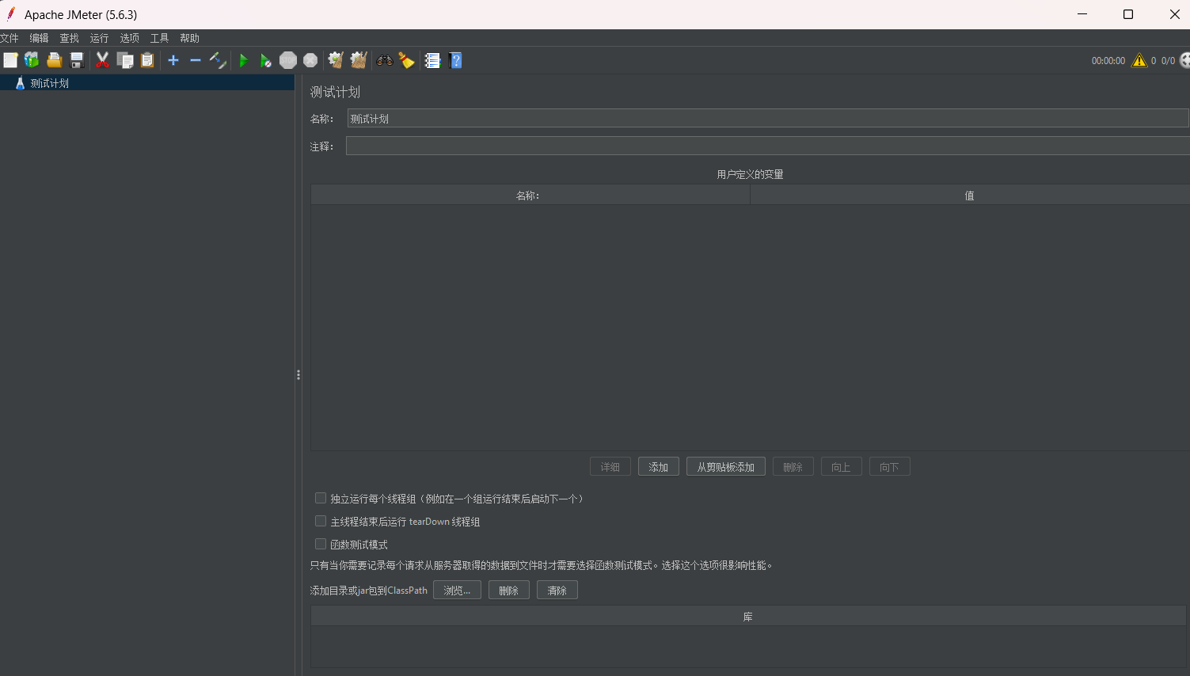Reset search with the brush icon
The height and width of the screenshot is (676, 1190).
[407, 60]
